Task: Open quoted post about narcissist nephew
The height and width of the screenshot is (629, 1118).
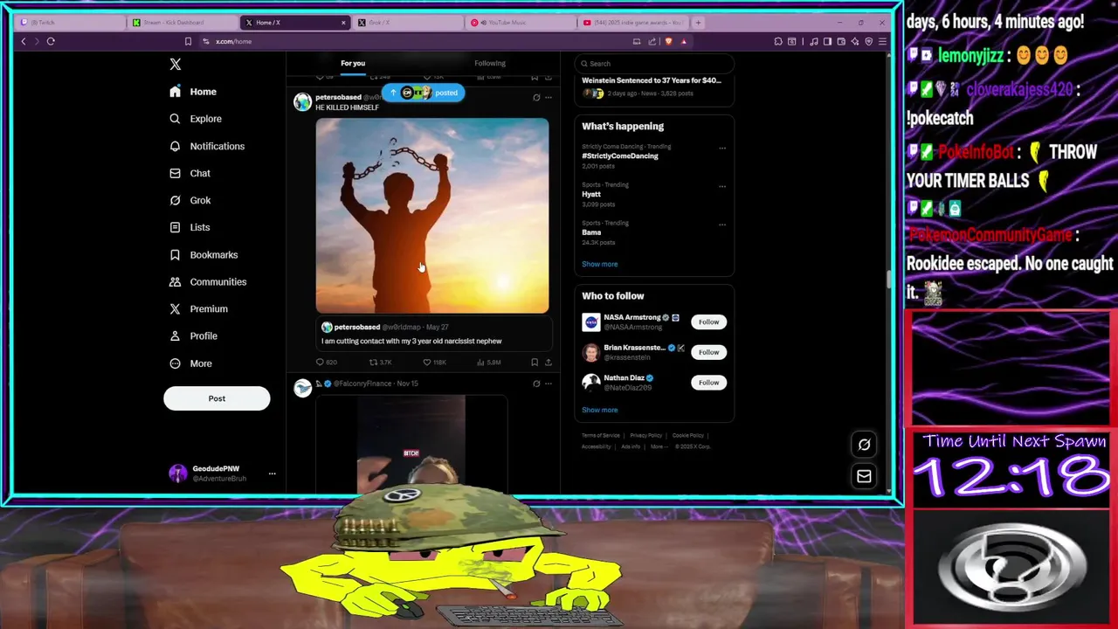Action: pyautogui.click(x=434, y=335)
